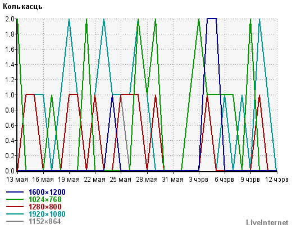
Task: Click the 12 чэрв date label
Action: 277,180
